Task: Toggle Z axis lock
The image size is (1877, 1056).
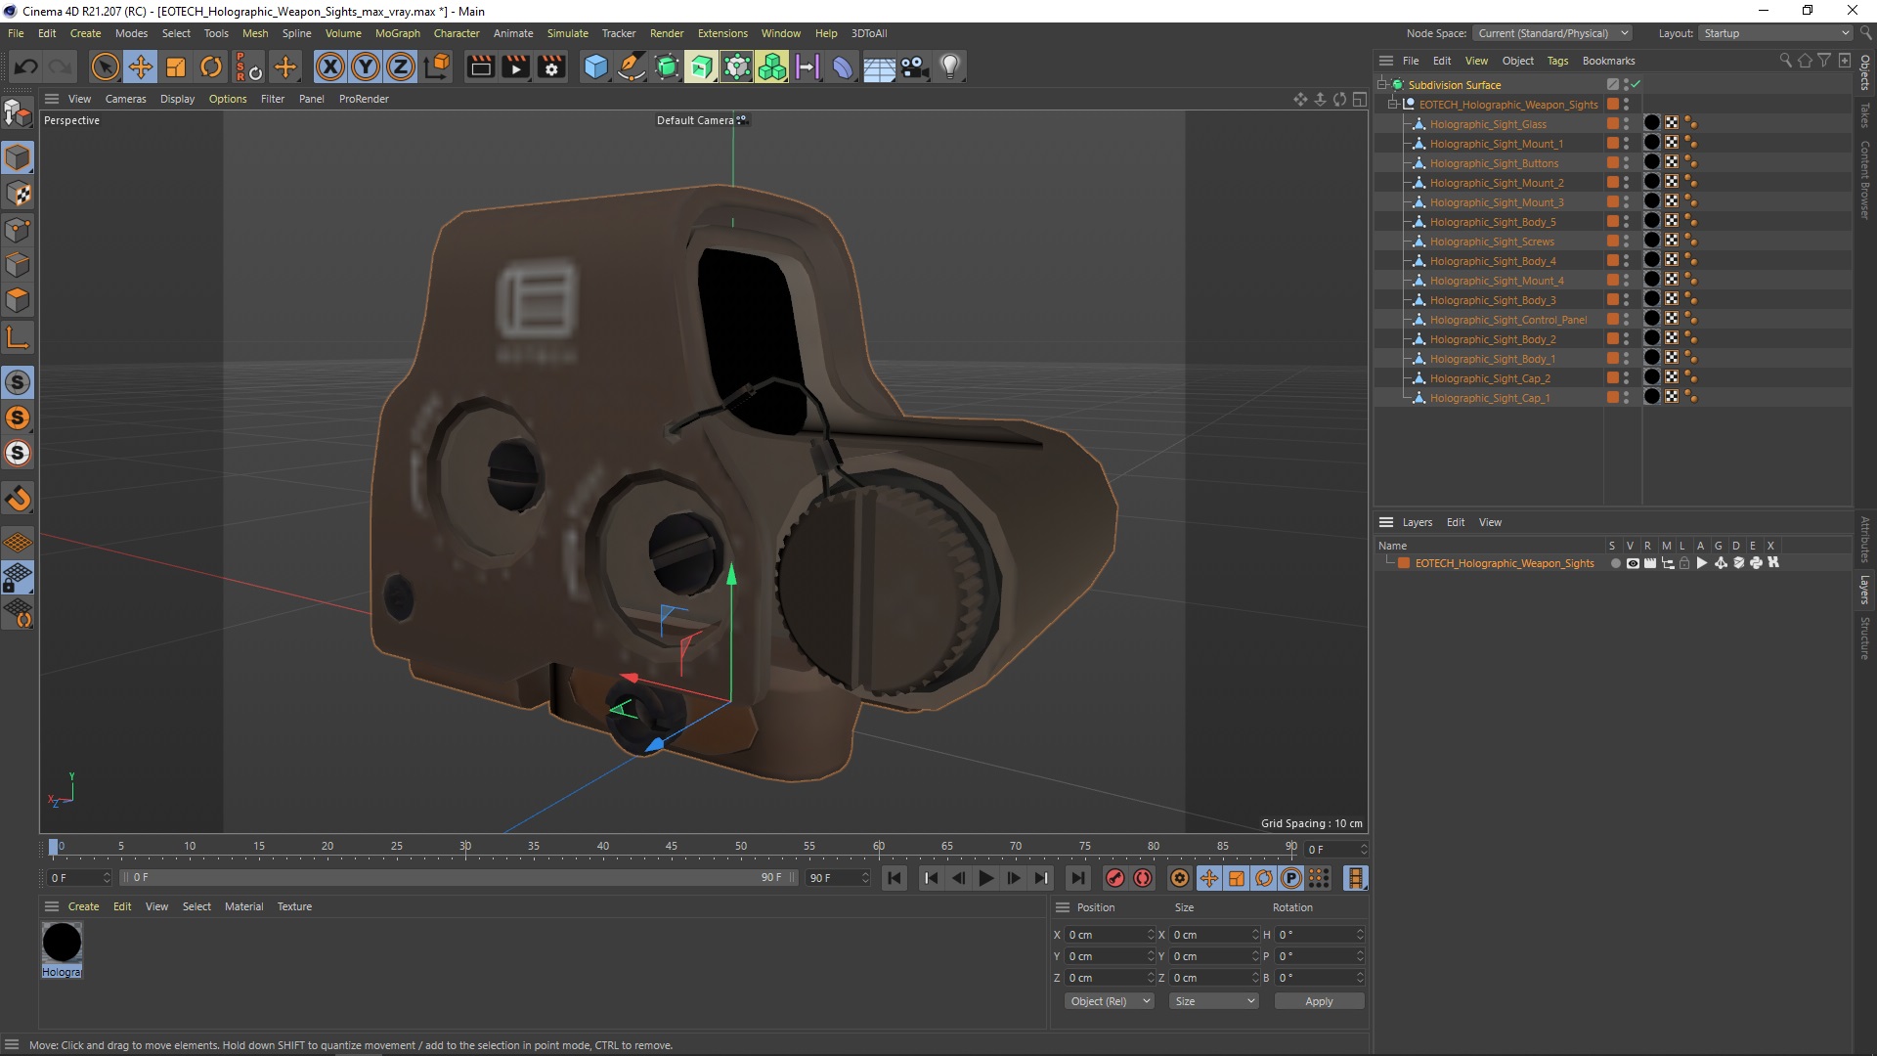Action: point(401,66)
